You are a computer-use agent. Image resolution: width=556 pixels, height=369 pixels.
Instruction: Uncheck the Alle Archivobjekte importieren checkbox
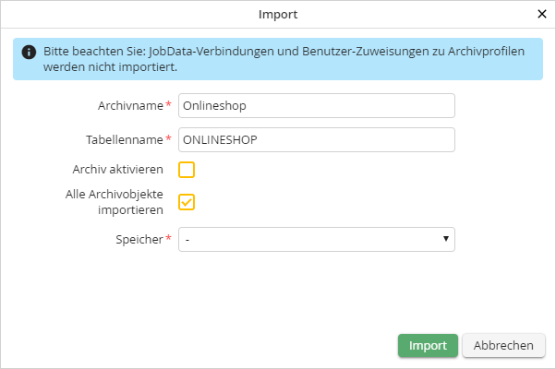click(187, 202)
